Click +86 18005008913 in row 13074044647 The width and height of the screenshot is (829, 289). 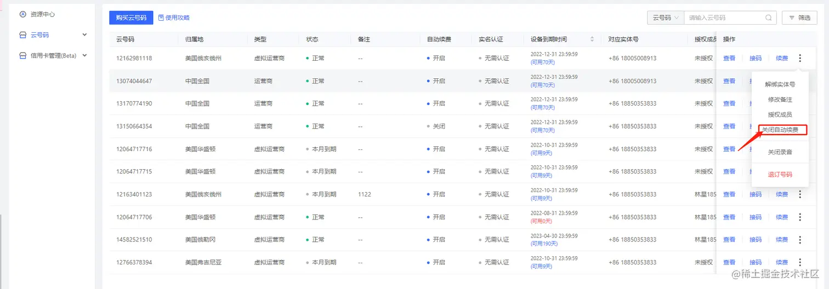pos(632,81)
